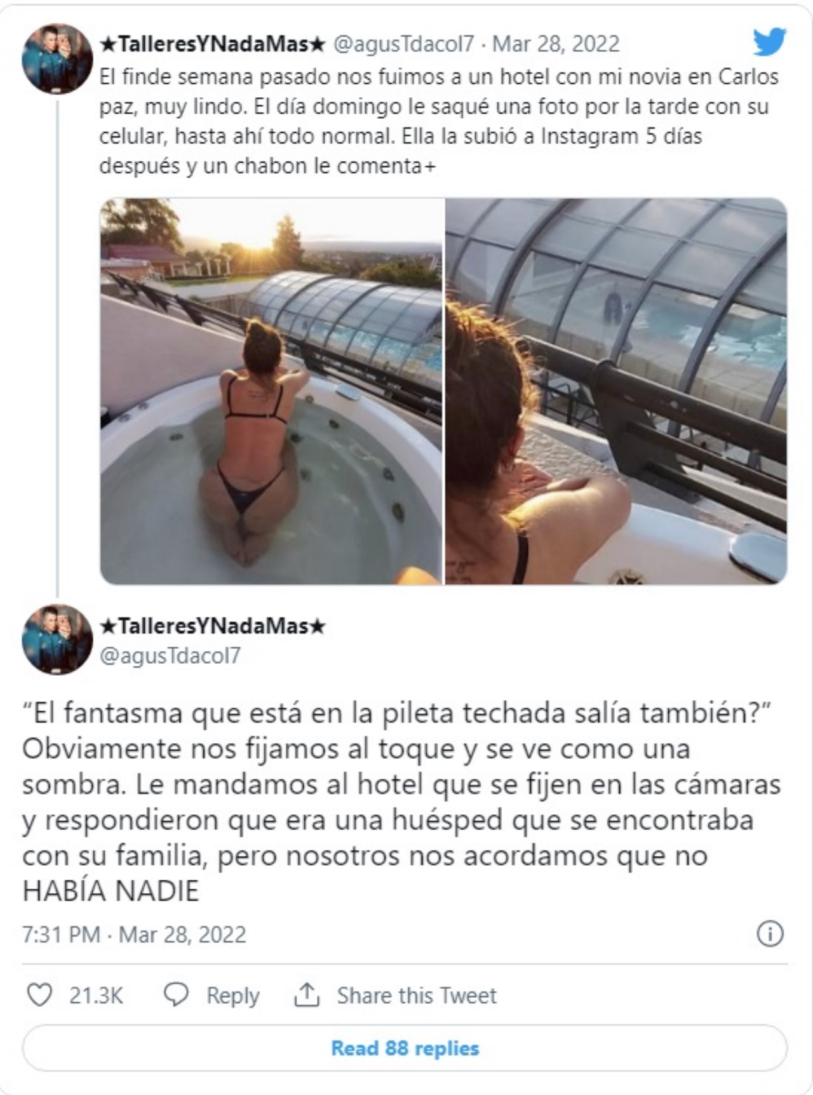This screenshot has height=1095, width=813.
Task: Open the jacuzzi photo on left
Action: click(271, 391)
